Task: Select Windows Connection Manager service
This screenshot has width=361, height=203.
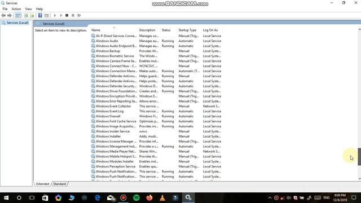Action: (x=156, y=71)
